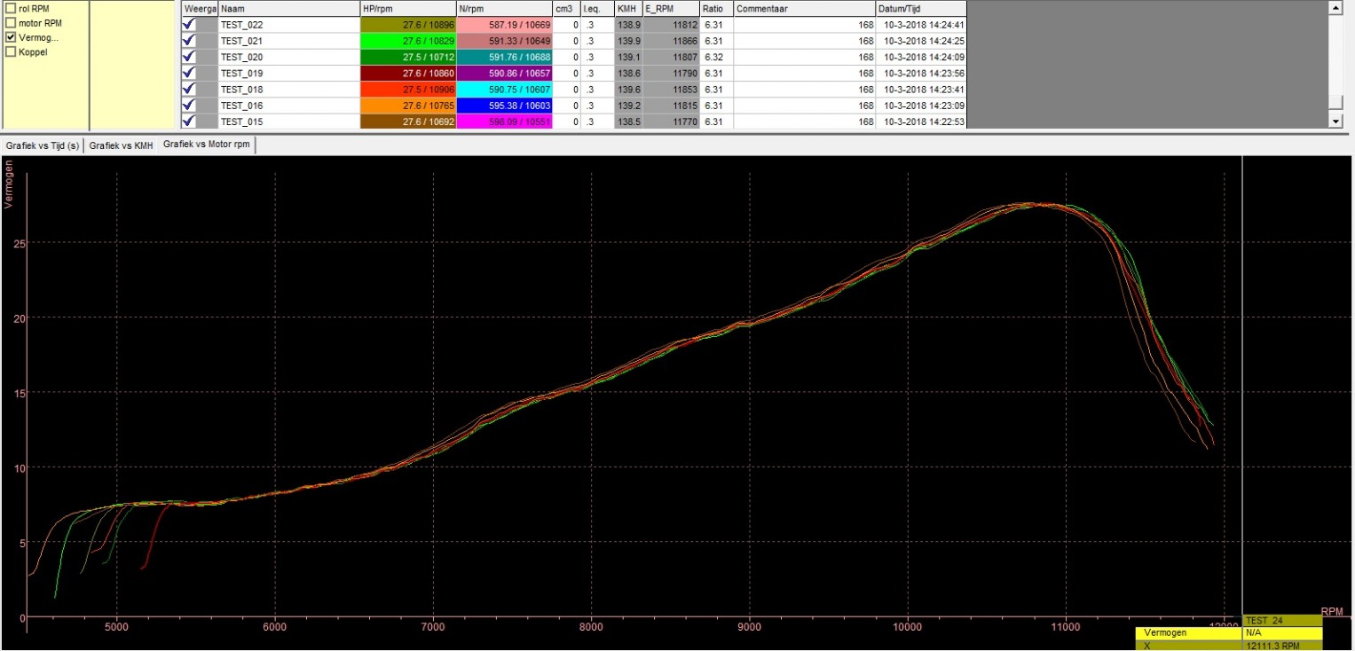The height and width of the screenshot is (651, 1355).
Task: Click the Weerga column header
Action: pos(200,8)
